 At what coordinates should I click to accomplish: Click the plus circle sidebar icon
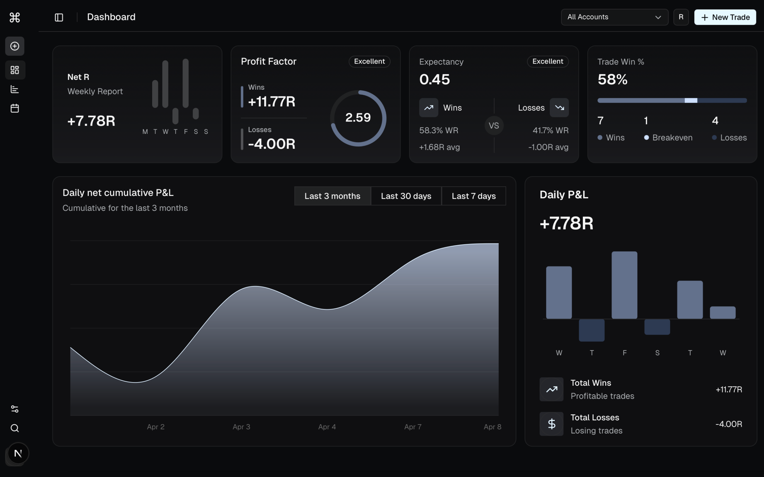15,46
